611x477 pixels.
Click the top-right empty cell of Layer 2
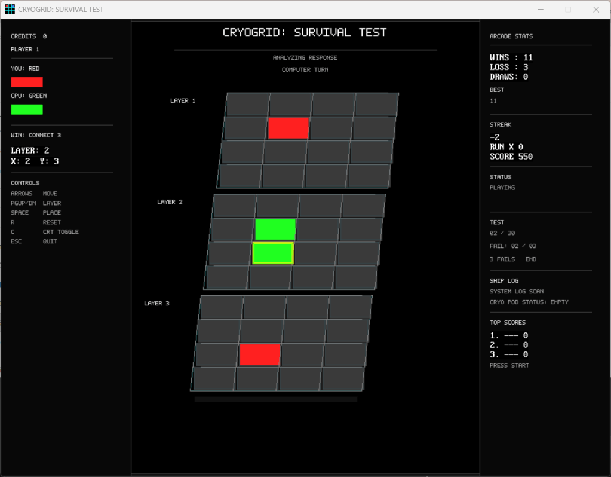(x=363, y=206)
